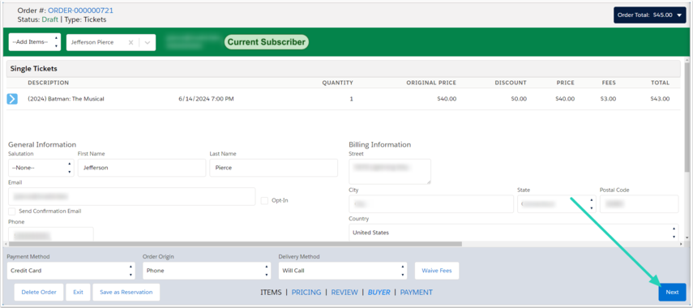Click the DISCOUNT column header

[511, 83]
